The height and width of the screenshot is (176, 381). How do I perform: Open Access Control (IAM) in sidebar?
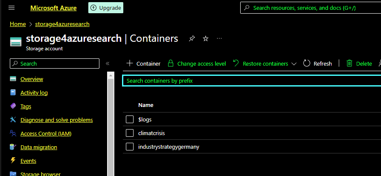(x=46, y=133)
